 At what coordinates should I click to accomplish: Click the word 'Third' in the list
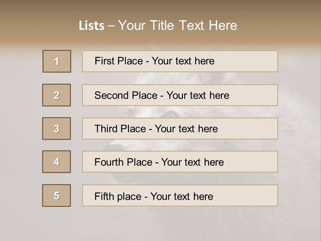point(106,129)
